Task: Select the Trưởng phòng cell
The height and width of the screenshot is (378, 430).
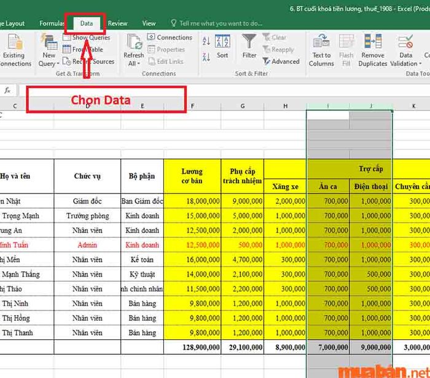Action: point(87,216)
